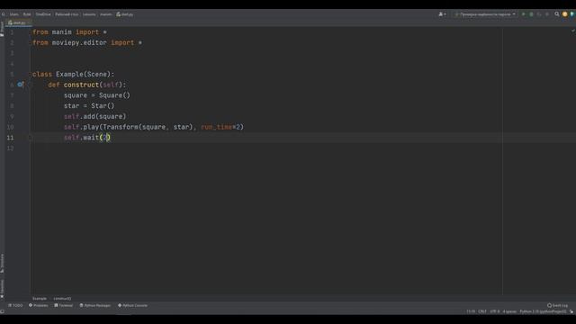Click the Run green play button
Screen dimensions: 576x324
click(524, 14)
